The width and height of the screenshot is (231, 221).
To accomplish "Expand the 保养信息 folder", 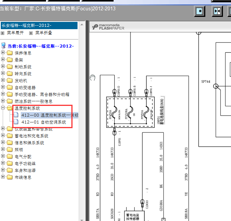I will coord(3,53).
